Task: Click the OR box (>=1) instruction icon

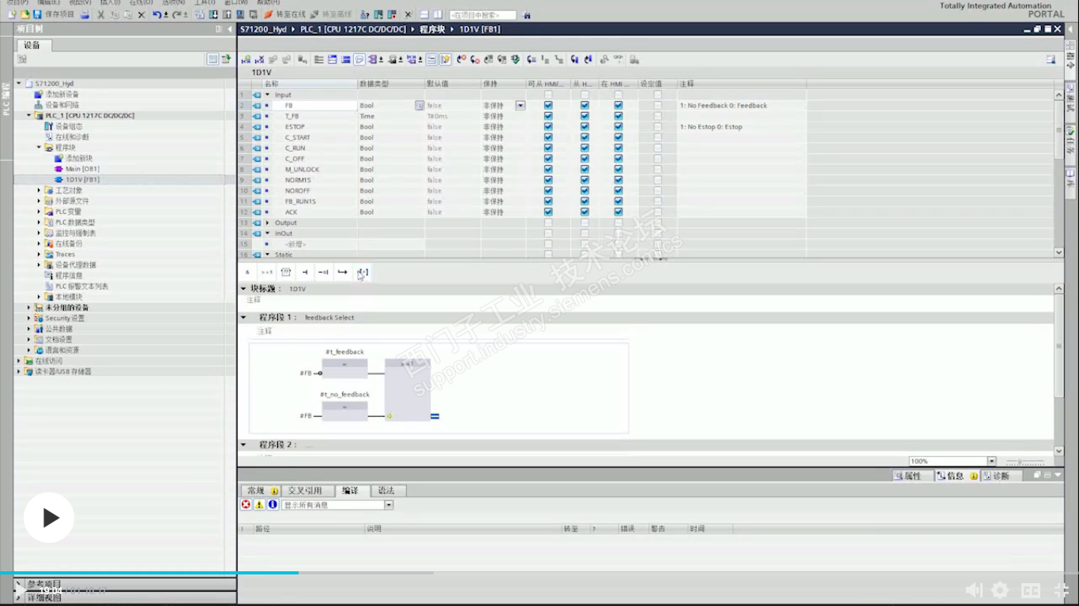Action: click(267, 272)
